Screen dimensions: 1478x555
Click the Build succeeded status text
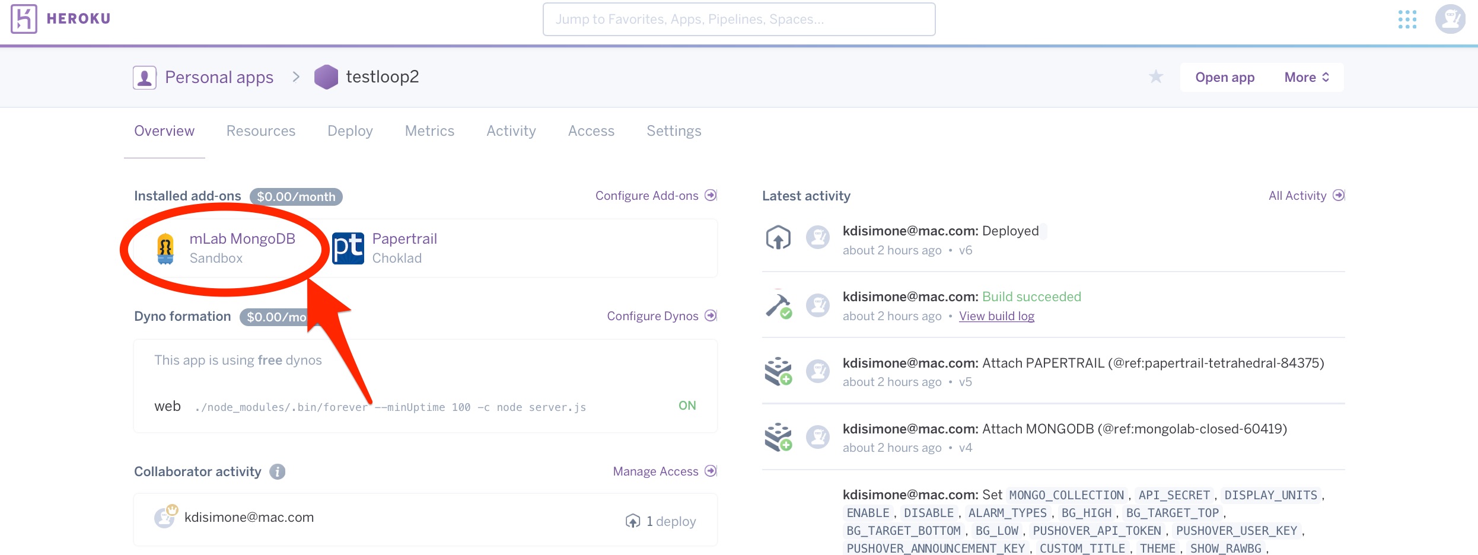[1031, 296]
